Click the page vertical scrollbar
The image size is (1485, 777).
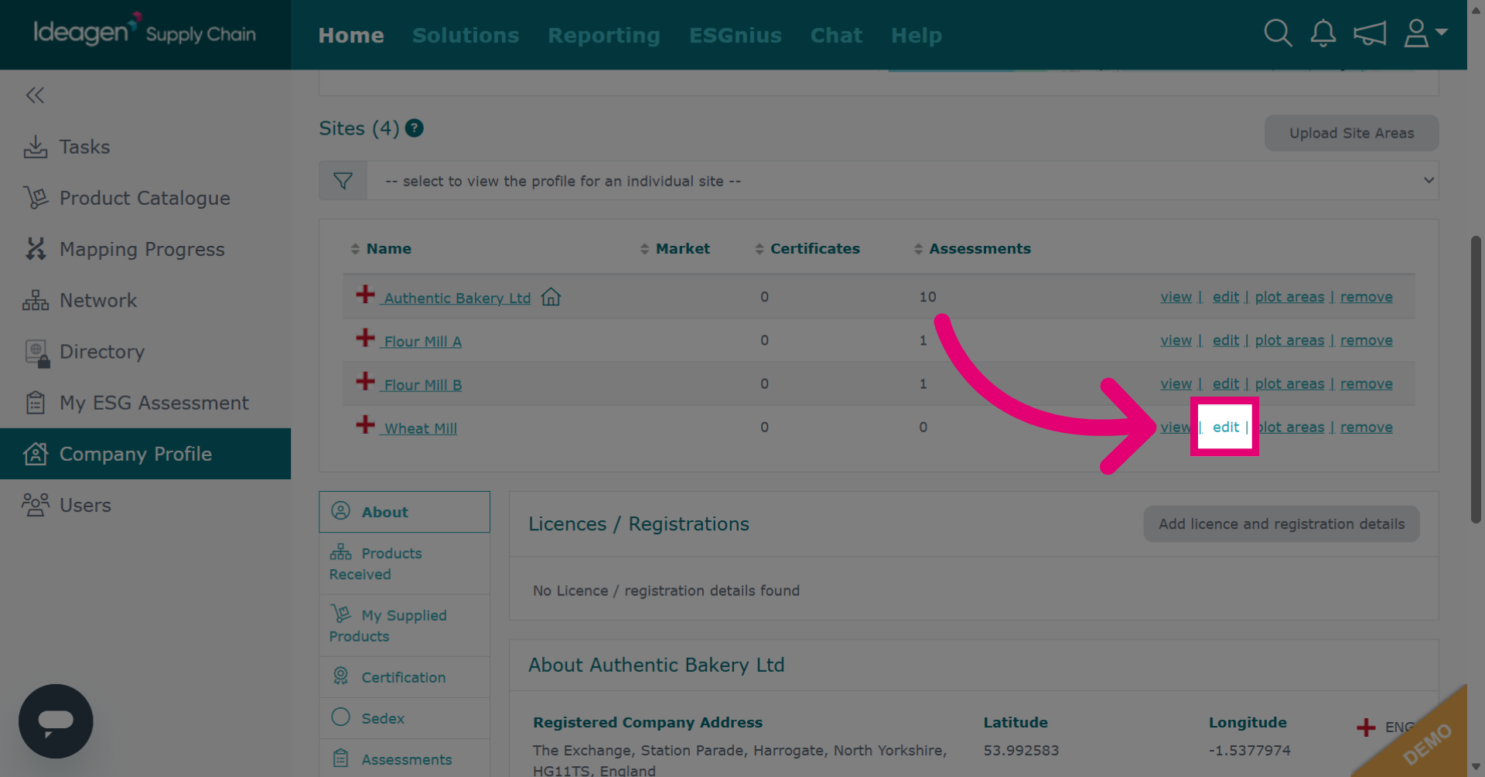pos(1476,379)
